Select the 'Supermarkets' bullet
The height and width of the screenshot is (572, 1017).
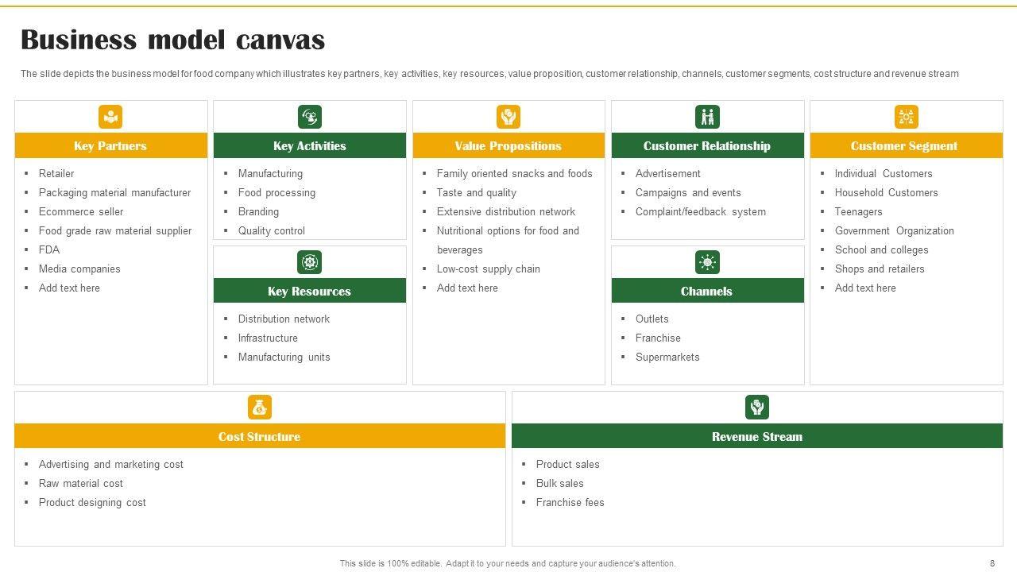pos(667,357)
